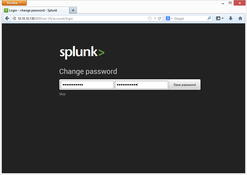Image resolution: width=247 pixels, height=175 pixels.
Task: Close the Firefox window
Action: coord(240,3)
